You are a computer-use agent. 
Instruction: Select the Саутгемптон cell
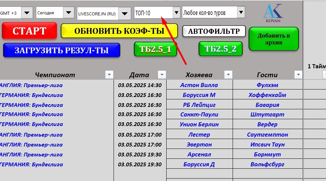[268, 135]
